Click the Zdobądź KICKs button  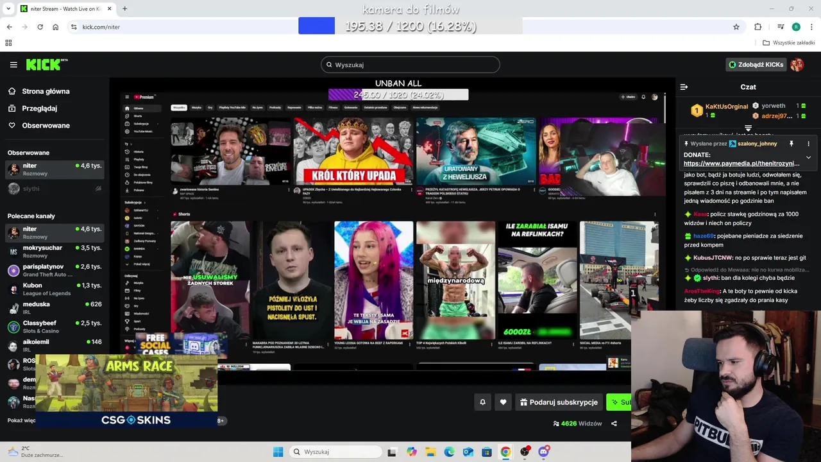(x=756, y=65)
